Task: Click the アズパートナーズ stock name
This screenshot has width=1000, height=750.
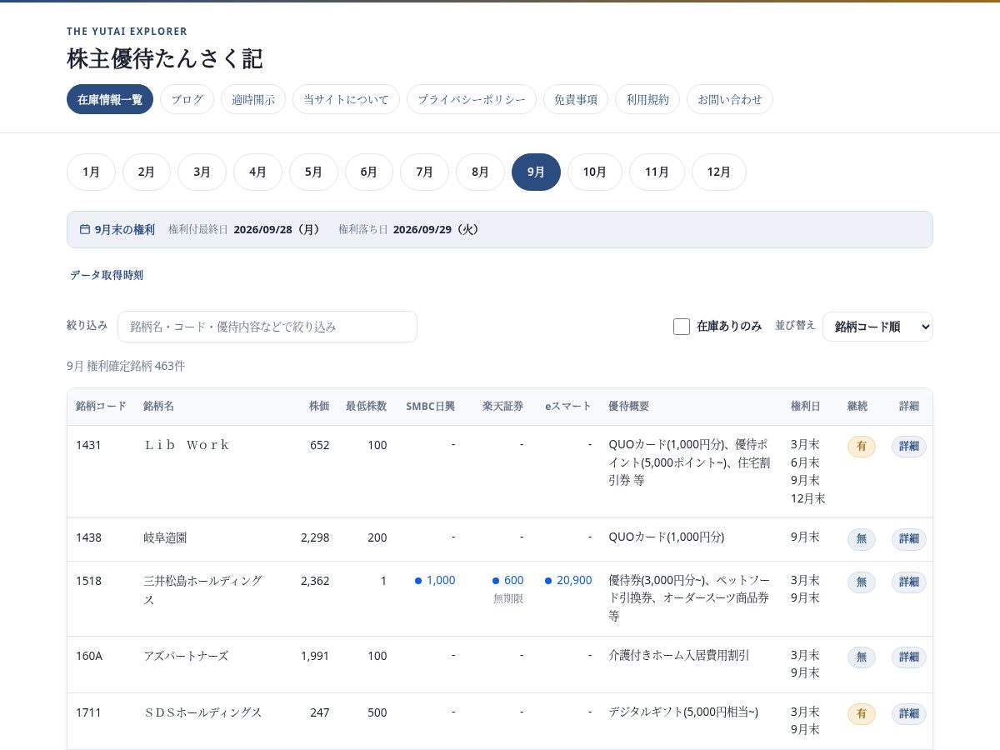Action: click(186, 656)
